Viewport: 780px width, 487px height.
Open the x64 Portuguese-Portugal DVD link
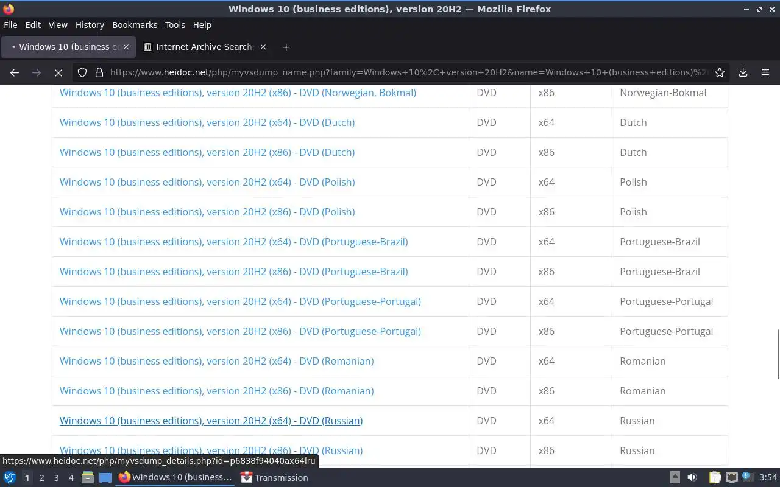click(240, 301)
